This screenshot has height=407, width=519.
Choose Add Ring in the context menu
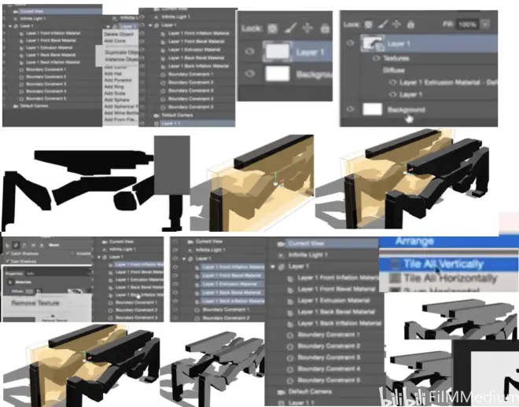click(114, 86)
